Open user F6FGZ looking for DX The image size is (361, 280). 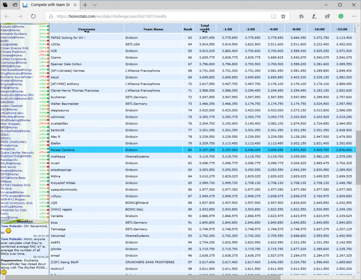coord(68,38)
